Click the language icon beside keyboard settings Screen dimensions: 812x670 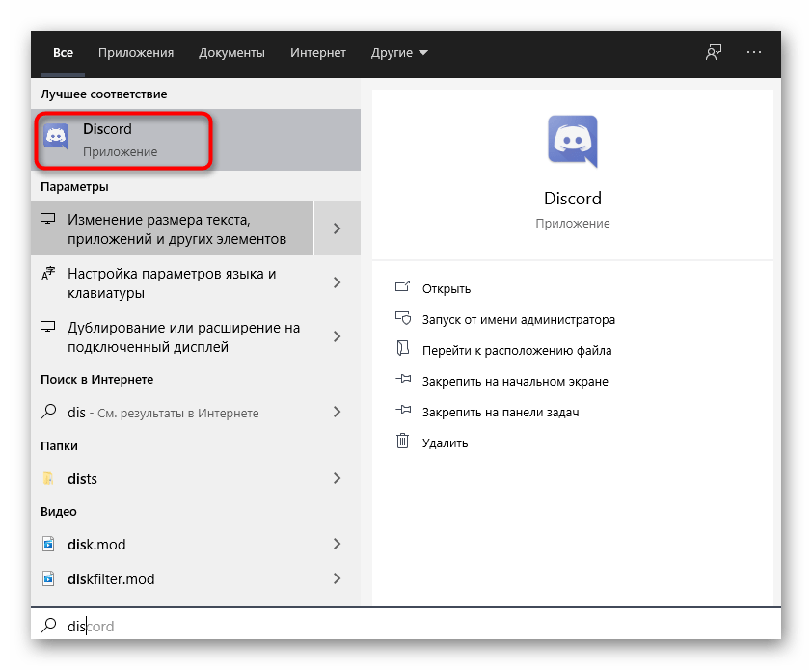(48, 273)
